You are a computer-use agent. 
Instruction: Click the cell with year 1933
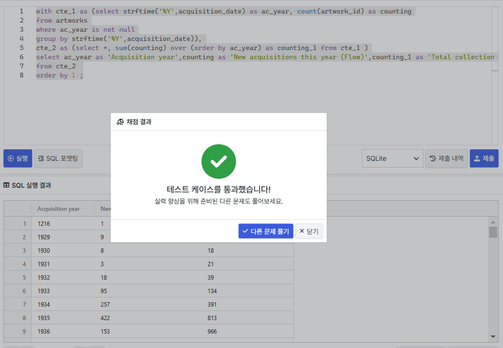tap(63, 291)
